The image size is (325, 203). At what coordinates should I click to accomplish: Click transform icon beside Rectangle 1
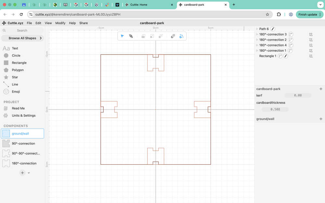280,56
